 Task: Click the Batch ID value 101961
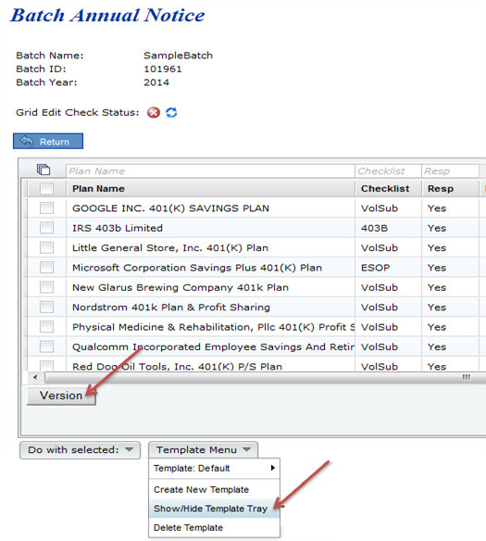[162, 69]
